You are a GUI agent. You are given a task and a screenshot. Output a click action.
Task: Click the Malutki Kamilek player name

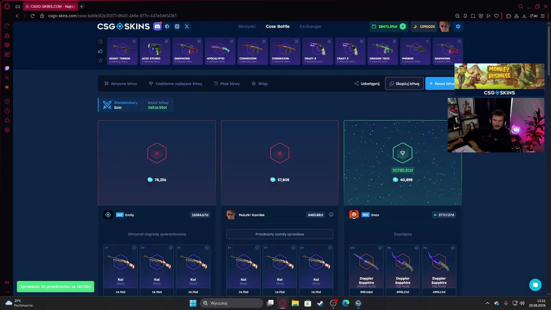(x=252, y=215)
